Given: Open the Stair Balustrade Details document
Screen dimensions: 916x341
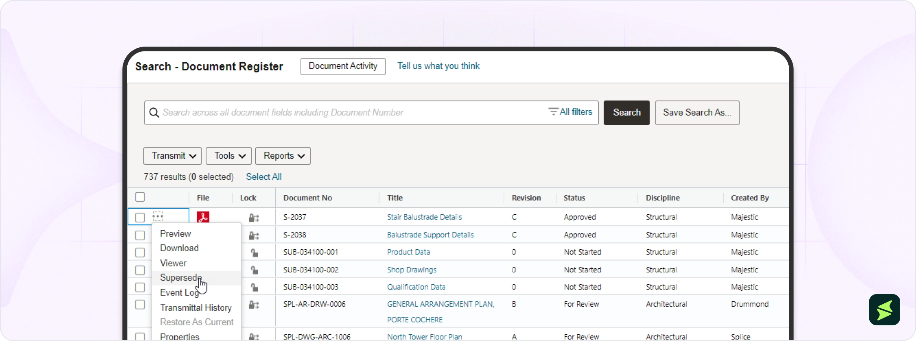Looking at the screenshot, I should coord(424,217).
